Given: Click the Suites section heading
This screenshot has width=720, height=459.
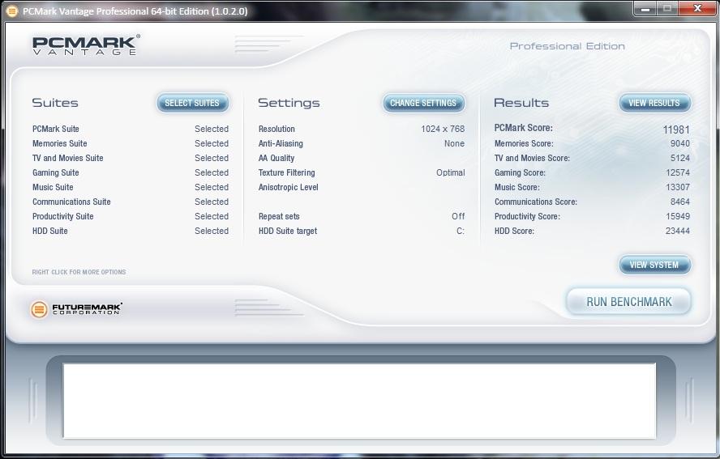Looking at the screenshot, I should (55, 103).
